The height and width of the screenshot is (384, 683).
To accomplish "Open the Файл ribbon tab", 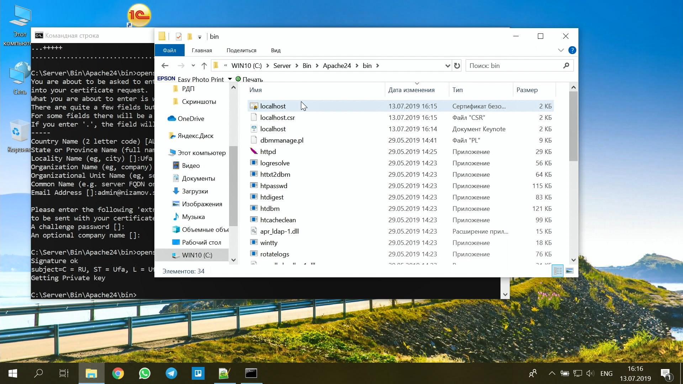I will 169,50.
